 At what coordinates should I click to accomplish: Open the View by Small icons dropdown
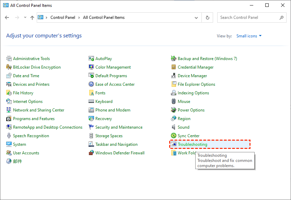point(249,36)
